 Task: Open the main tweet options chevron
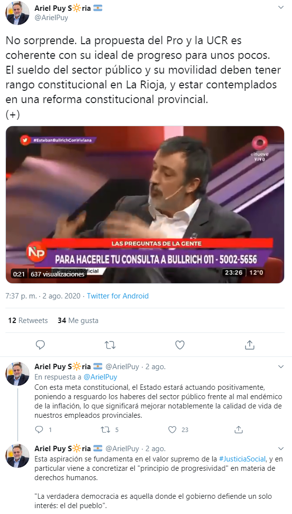point(281,7)
